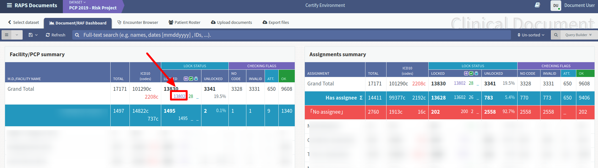
Task: Select the No assignee row label
Action: coord(327,112)
